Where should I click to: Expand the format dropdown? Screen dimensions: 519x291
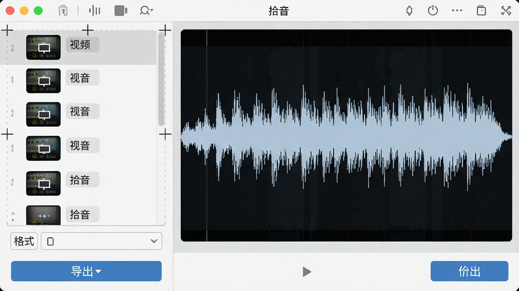[x=101, y=241]
